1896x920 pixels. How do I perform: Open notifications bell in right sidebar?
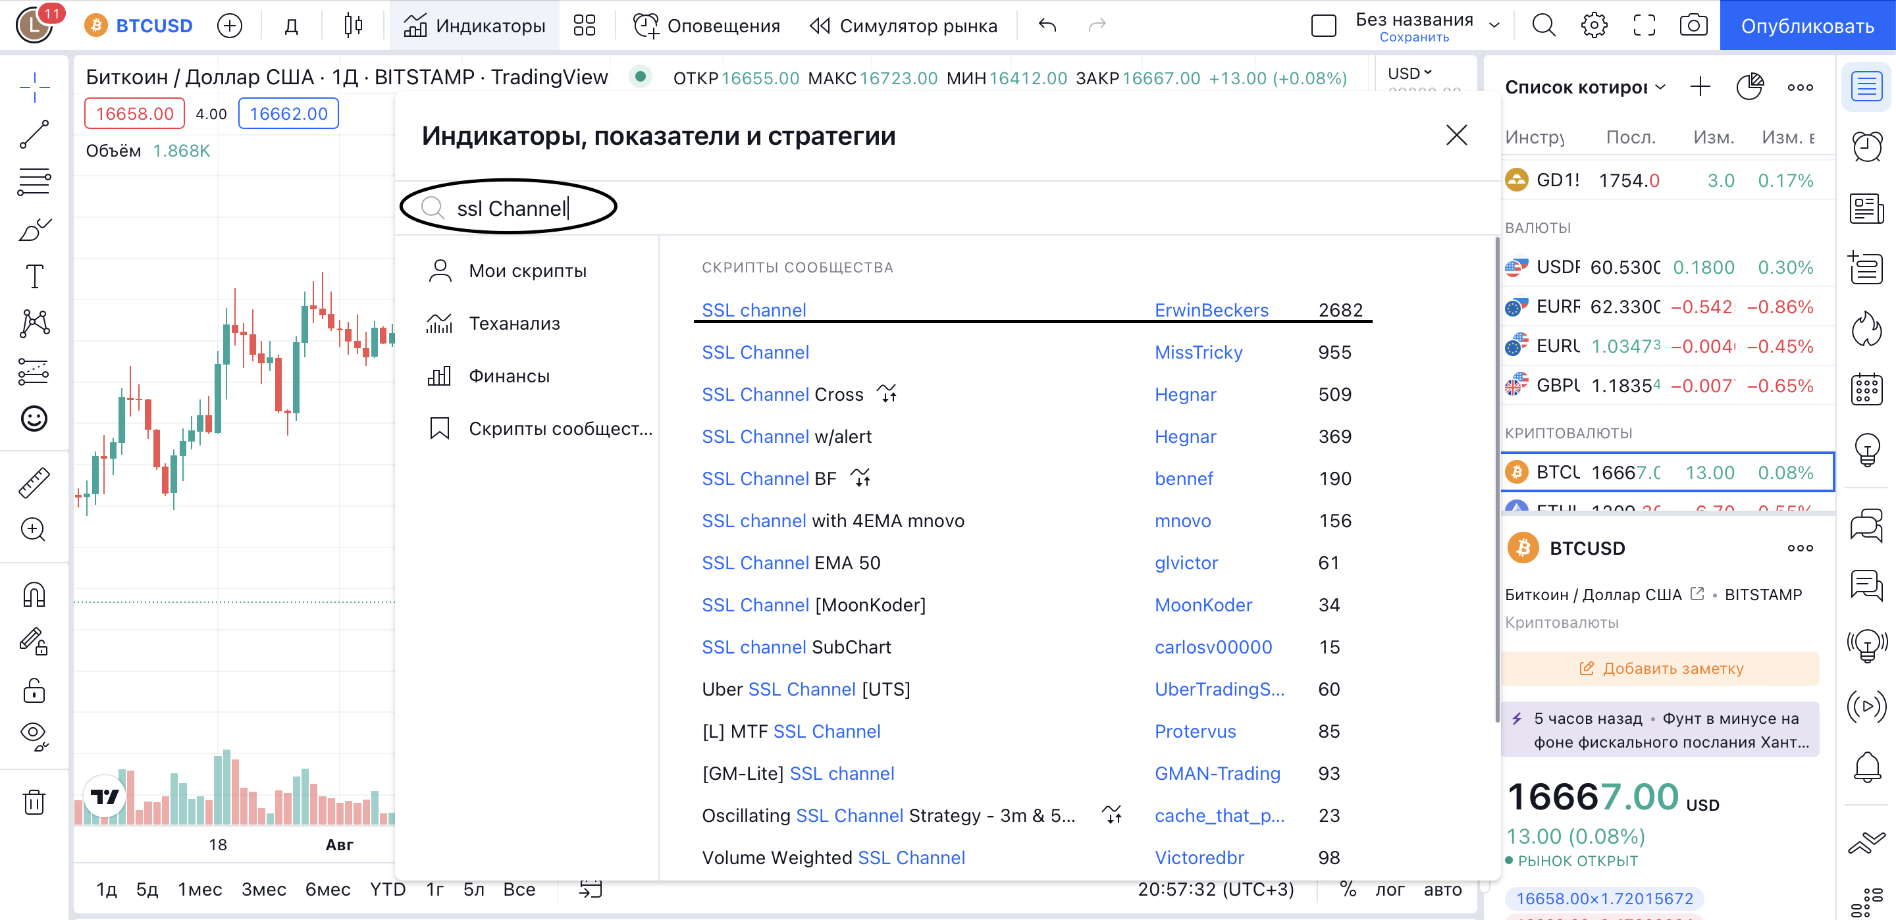[x=1866, y=767]
